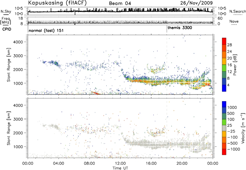Pick the blue top segment of Velocity colorbar
246x170 pixels.
pos(224,104)
